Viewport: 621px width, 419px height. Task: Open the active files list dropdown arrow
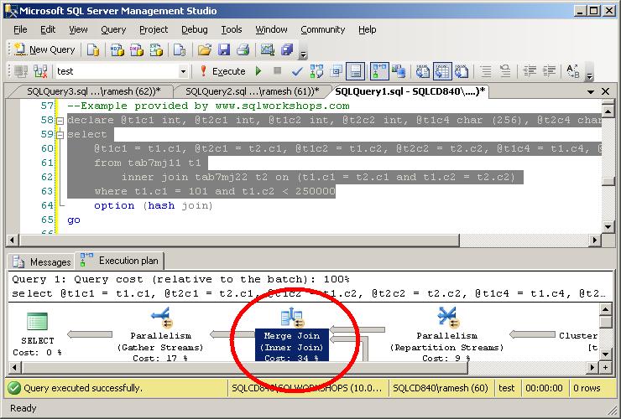coord(591,92)
